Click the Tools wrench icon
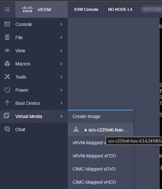The width and height of the screenshot is (162, 189). (7, 77)
